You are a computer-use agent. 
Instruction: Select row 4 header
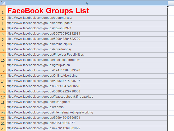click(3, 29)
